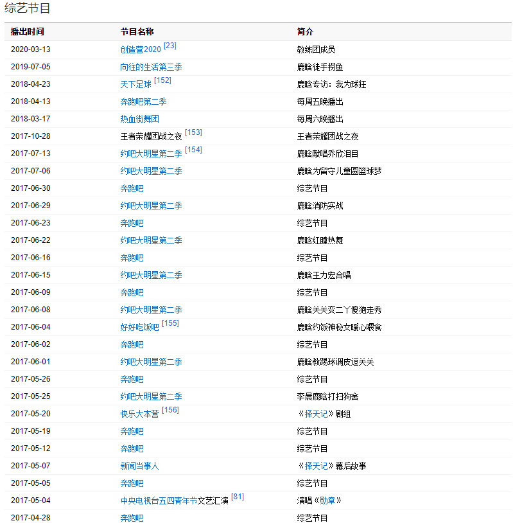
Task: Click the 播出时间 column header
Action: [x=28, y=31]
